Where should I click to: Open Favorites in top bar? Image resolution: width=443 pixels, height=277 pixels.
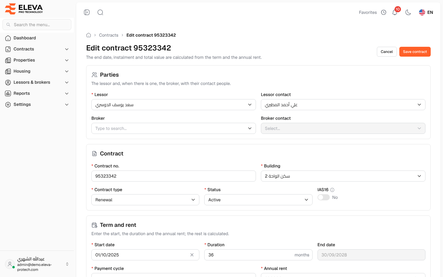(368, 12)
